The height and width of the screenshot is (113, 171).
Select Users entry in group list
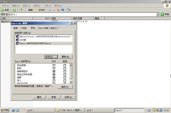pos(44,43)
